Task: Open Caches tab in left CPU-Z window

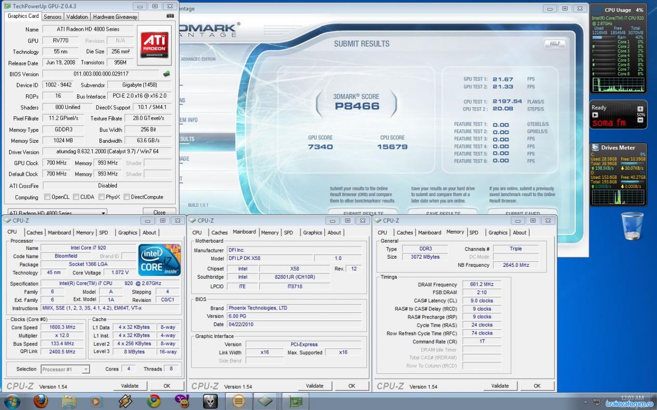Action: [35, 233]
